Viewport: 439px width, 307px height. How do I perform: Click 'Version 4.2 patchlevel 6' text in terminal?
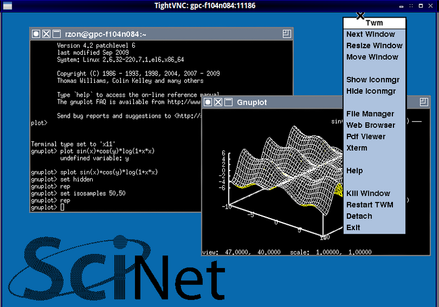96,46
